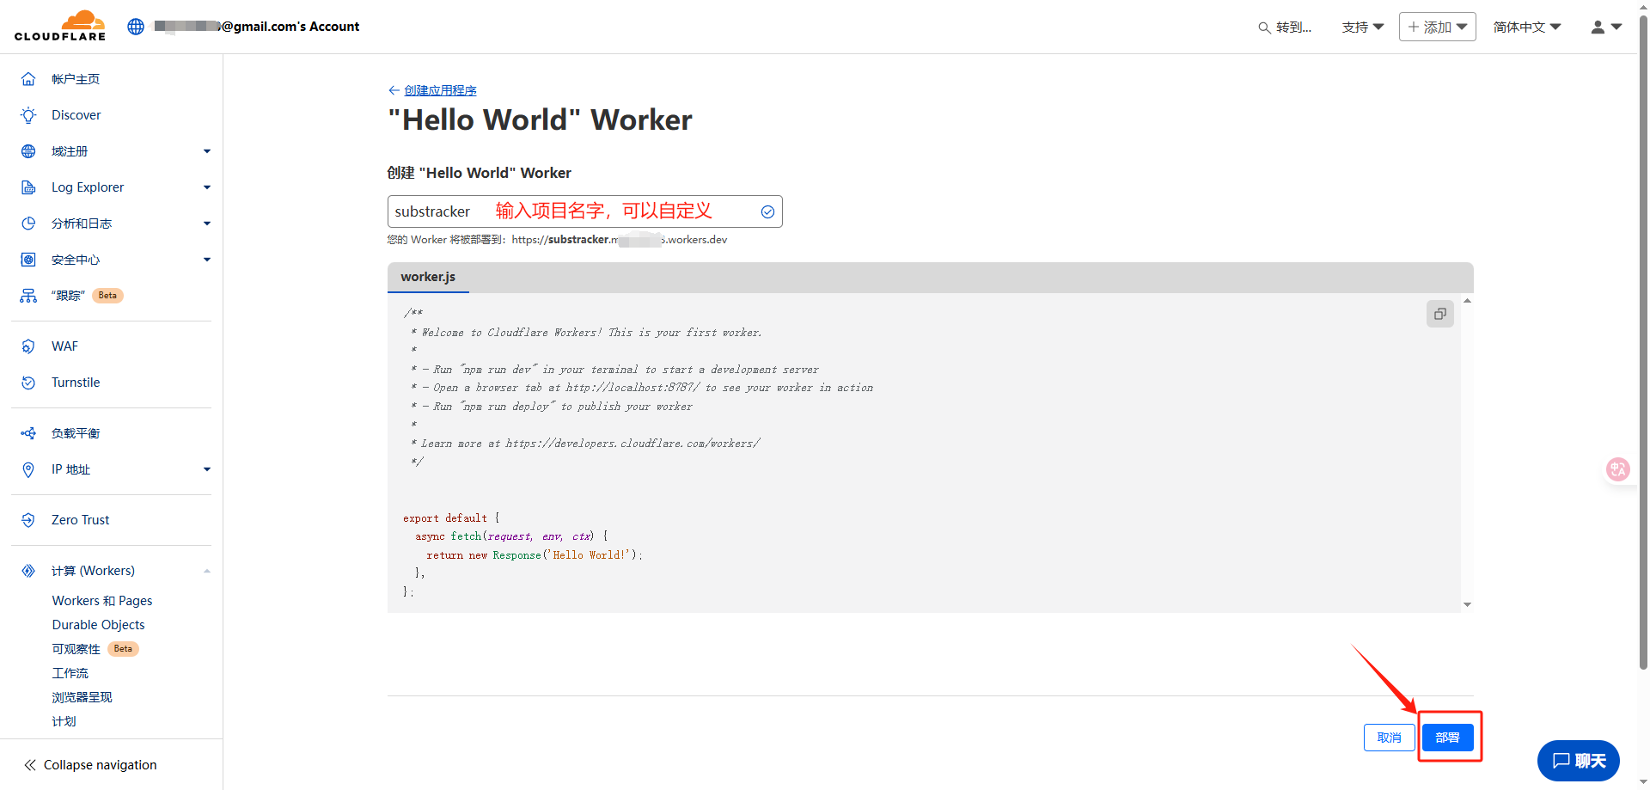
Task: Go to 帐户主页 in sidebar
Action: point(76,79)
